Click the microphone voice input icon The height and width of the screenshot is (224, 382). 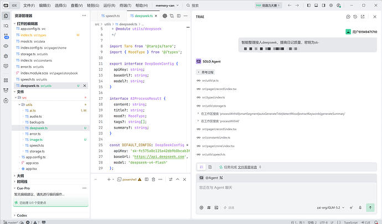[360, 207]
